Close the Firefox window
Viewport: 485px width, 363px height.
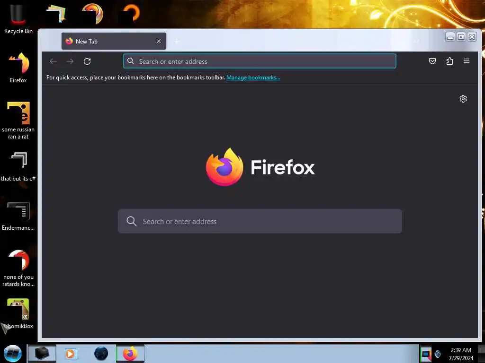(x=472, y=37)
